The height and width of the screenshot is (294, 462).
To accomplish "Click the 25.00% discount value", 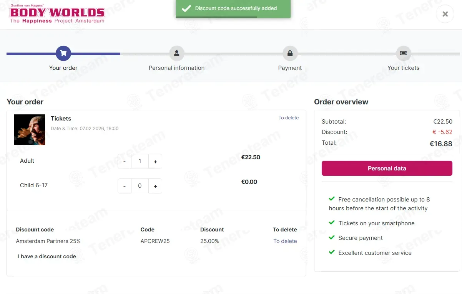I will point(209,241).
